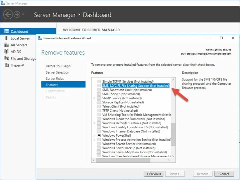Click the vertical scrollbar thumb in Features list
The image size is (240, 180).
pos(173,134)
